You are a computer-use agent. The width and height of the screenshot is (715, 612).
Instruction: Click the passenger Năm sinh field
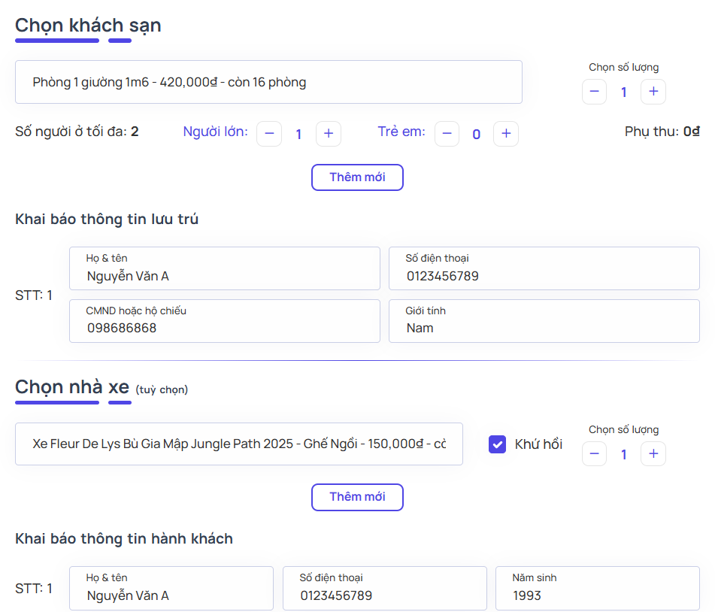(597, 589)
